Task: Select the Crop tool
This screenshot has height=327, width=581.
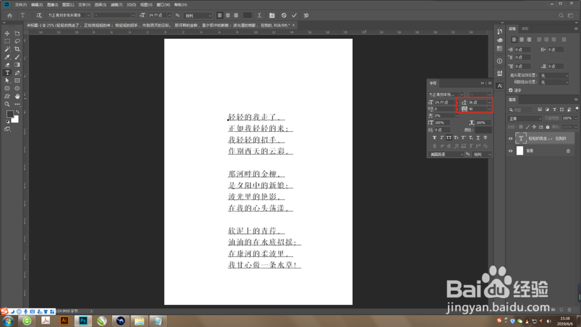Action: pyautogui.click(x=17, y=49)
